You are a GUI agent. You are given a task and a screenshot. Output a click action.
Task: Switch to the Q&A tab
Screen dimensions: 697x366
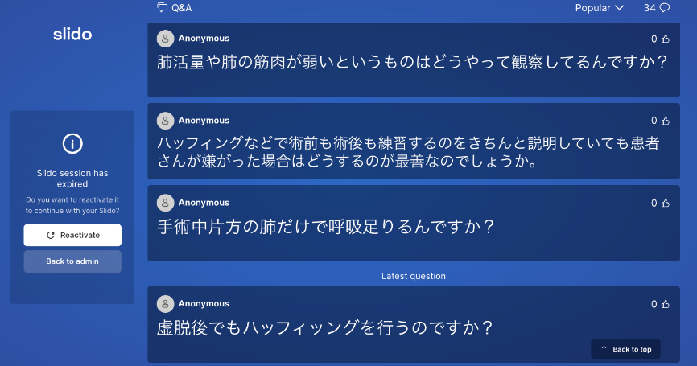[175, 7]
